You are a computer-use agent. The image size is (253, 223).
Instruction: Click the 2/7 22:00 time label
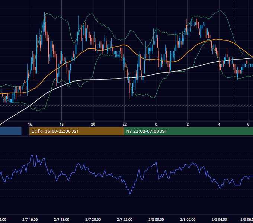click(x=125, y=219)
